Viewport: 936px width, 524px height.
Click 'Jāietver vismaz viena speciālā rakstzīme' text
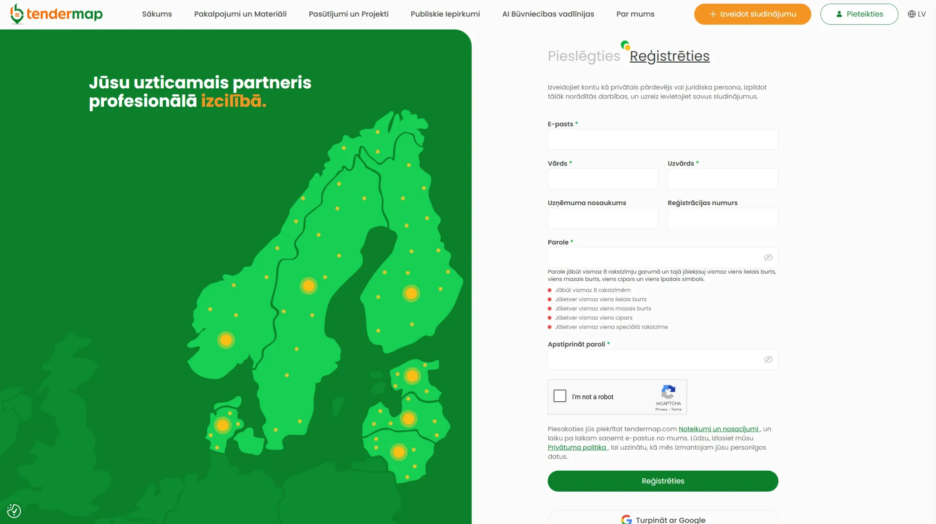pos(612,327)
